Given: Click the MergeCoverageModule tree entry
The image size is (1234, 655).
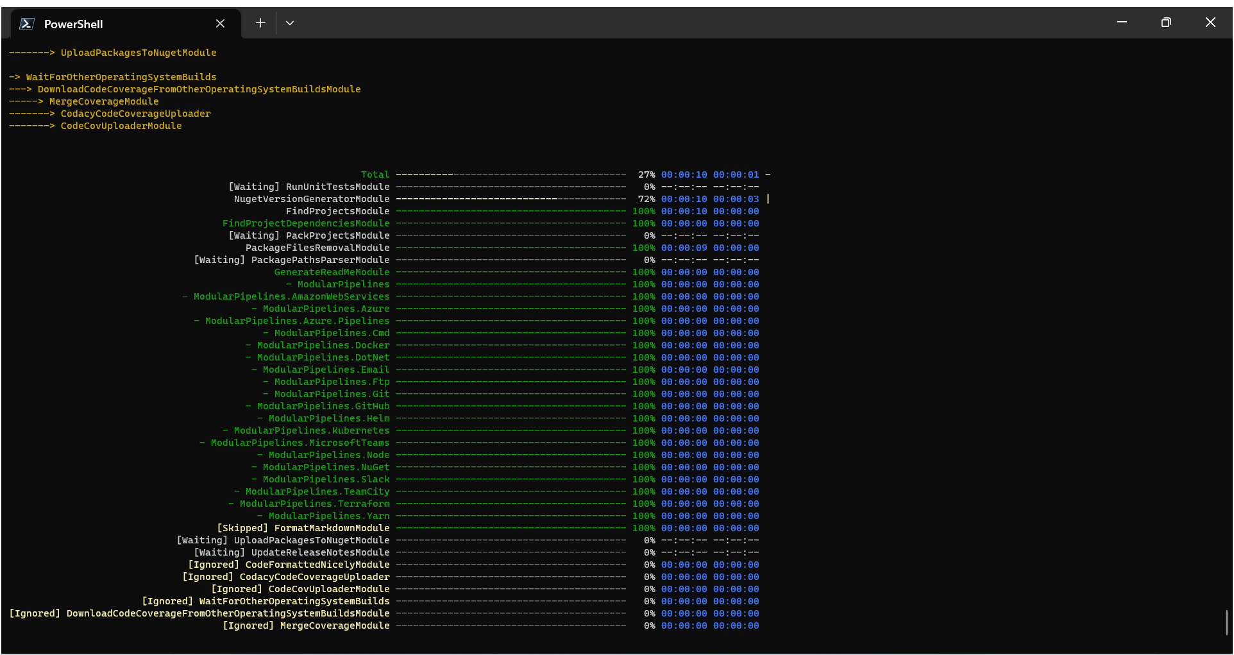Looking at the screenshot, I should (x=104, y=101).
